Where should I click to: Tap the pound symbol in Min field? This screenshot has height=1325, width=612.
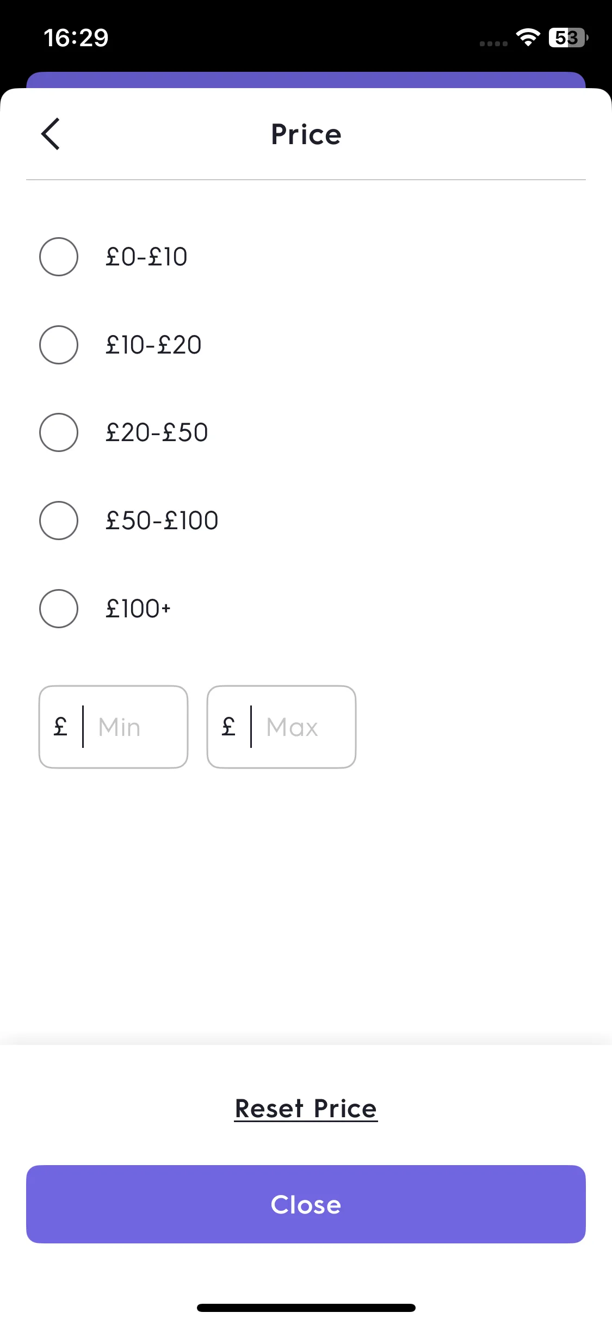pos(60,727)
